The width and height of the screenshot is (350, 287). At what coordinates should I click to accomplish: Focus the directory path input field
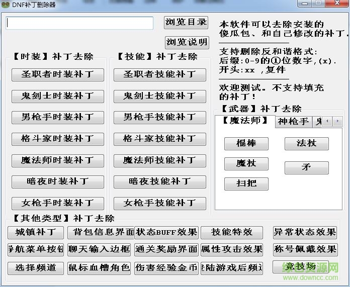pyautogui.click(x=79, y=23)
